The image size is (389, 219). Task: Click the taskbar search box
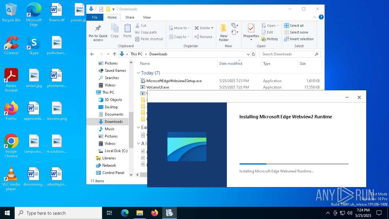pos(58,213)
